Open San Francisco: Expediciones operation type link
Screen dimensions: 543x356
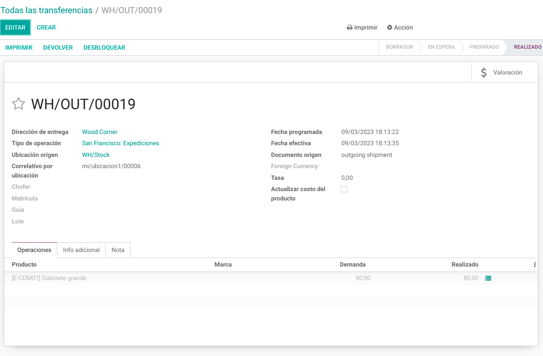click(x=121, y=143)
